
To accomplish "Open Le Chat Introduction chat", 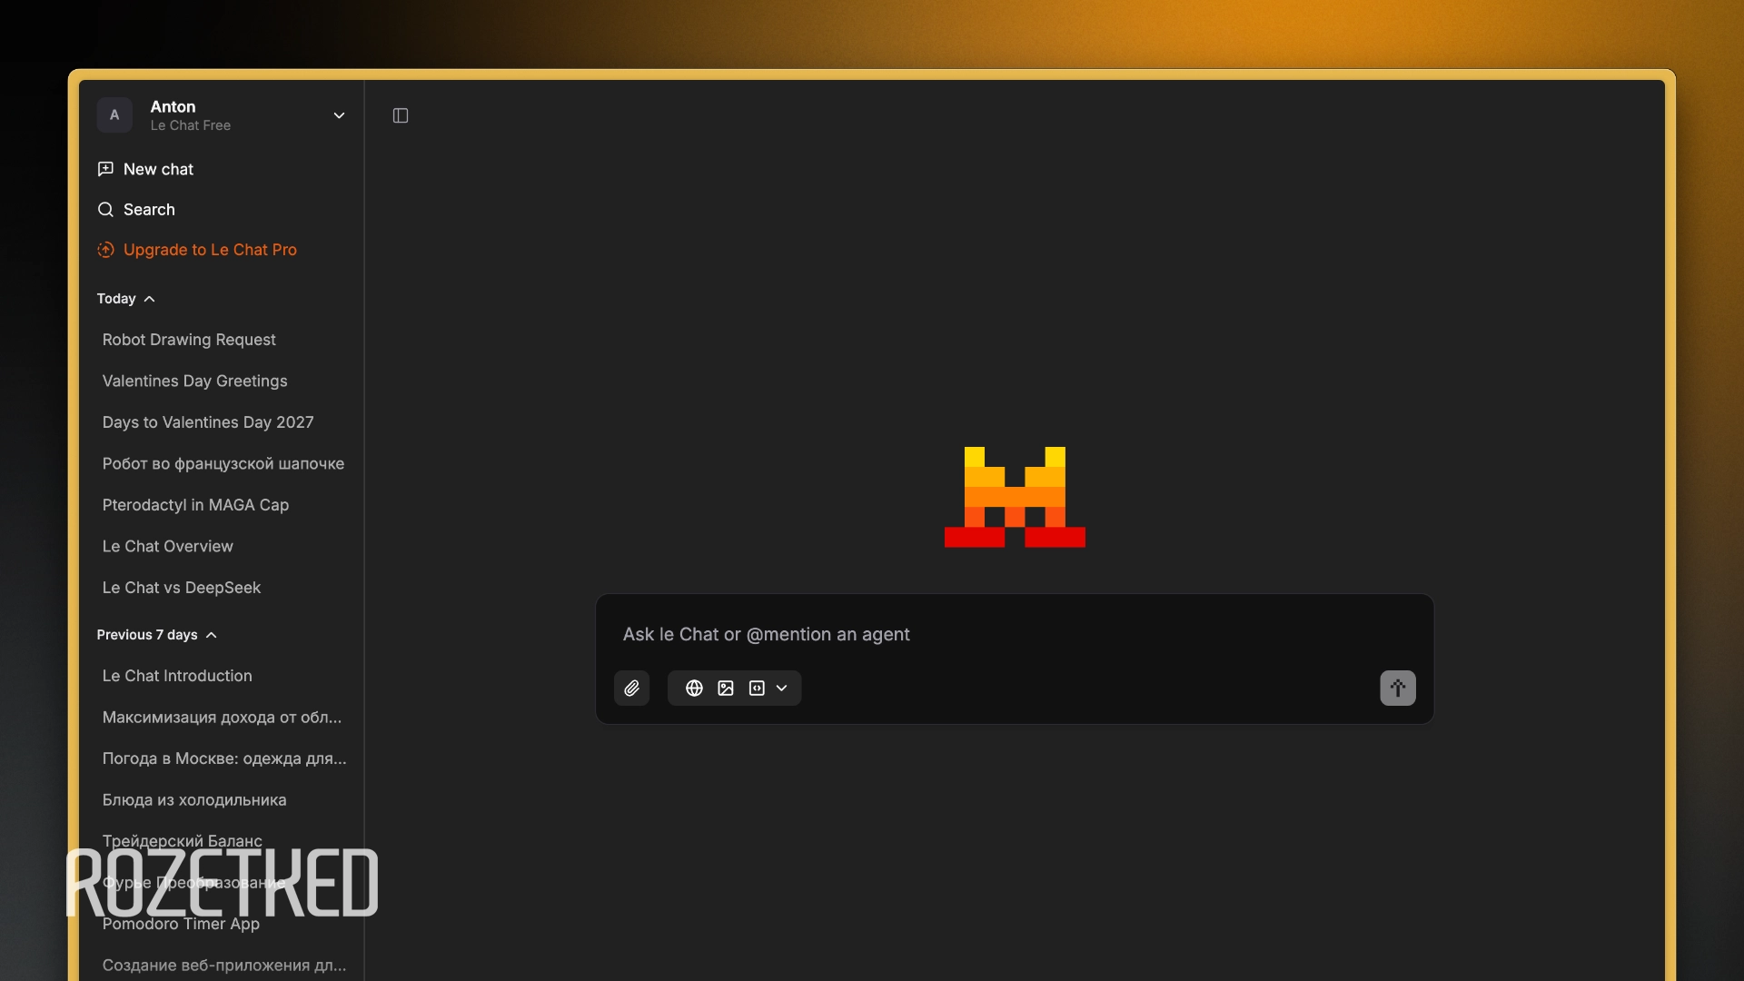I will click(177, 676).
